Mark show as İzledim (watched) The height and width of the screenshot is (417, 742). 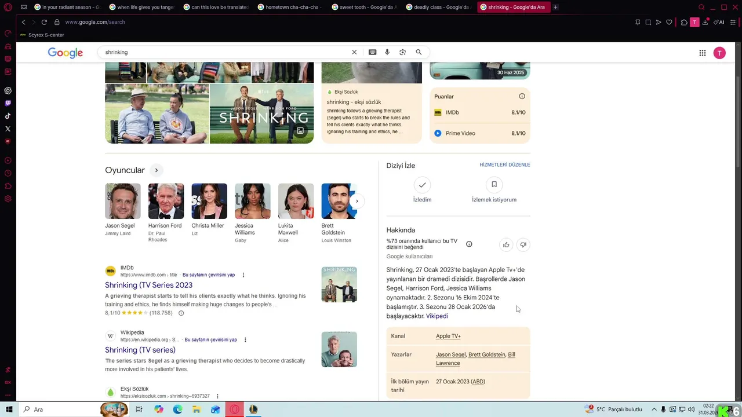pyautogui.click(x=422, y=190)
